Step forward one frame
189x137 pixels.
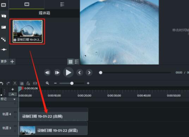(x=57, y=73)
